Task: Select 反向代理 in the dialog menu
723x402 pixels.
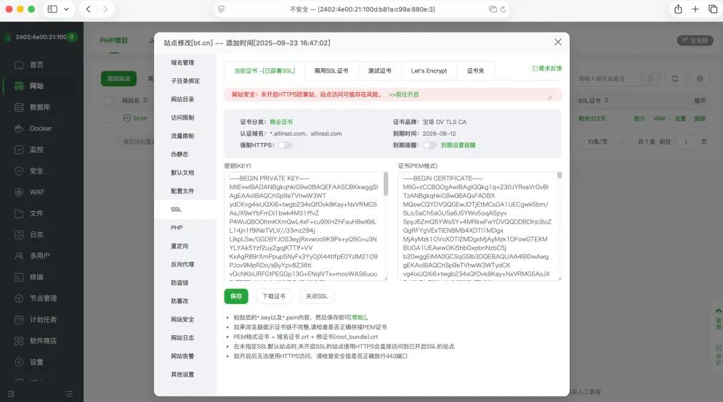Action: click(x=182, y=264)
